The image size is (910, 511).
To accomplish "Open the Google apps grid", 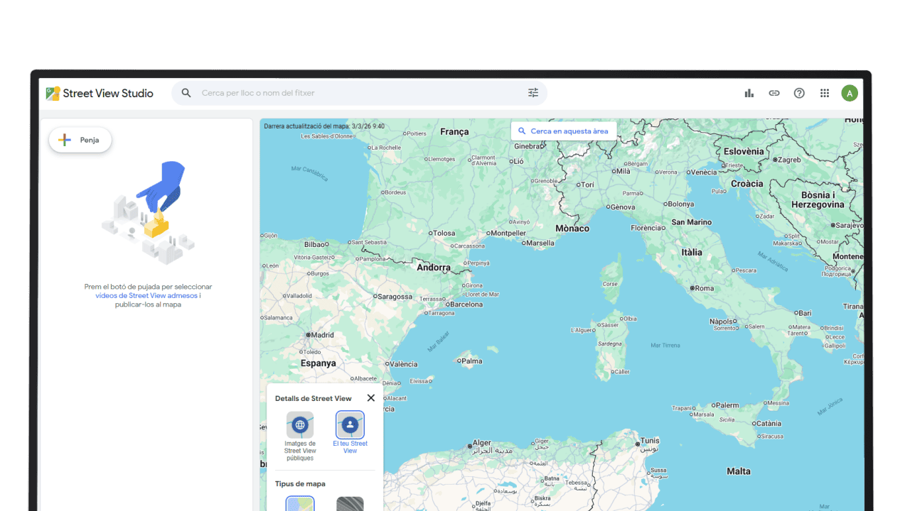I will tap(825, 93).
